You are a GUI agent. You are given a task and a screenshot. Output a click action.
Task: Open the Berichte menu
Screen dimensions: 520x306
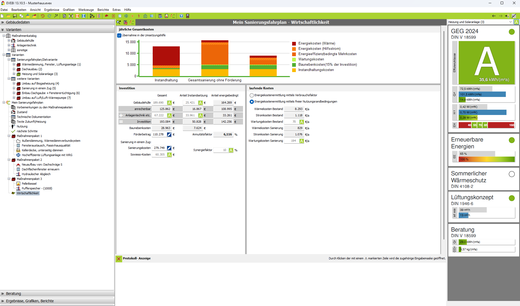(103, 10)
